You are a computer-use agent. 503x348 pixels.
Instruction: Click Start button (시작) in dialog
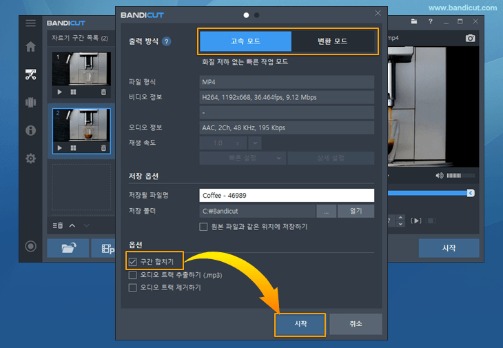(300, 325)
